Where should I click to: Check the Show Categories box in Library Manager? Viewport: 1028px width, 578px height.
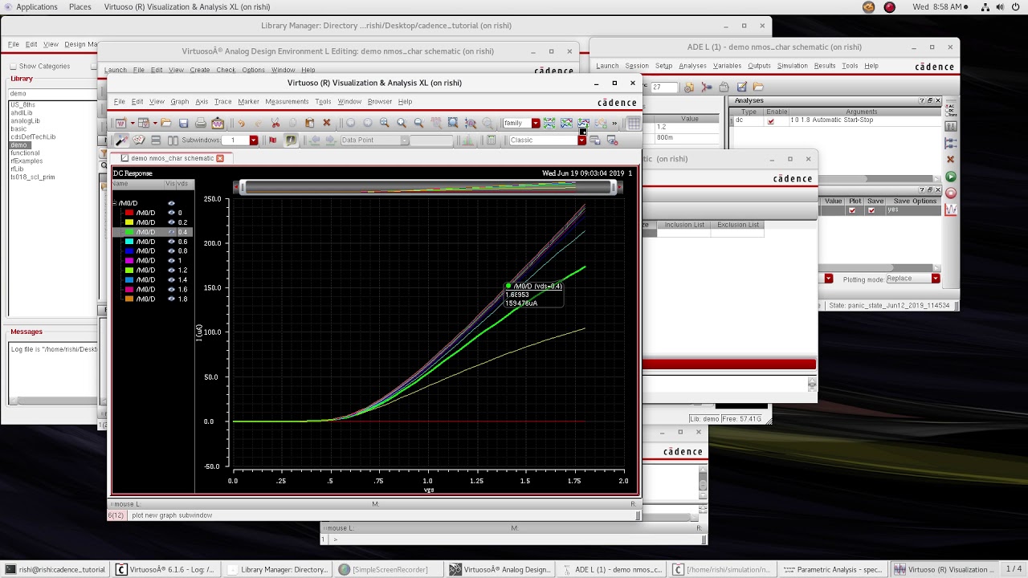coord(14,67)
